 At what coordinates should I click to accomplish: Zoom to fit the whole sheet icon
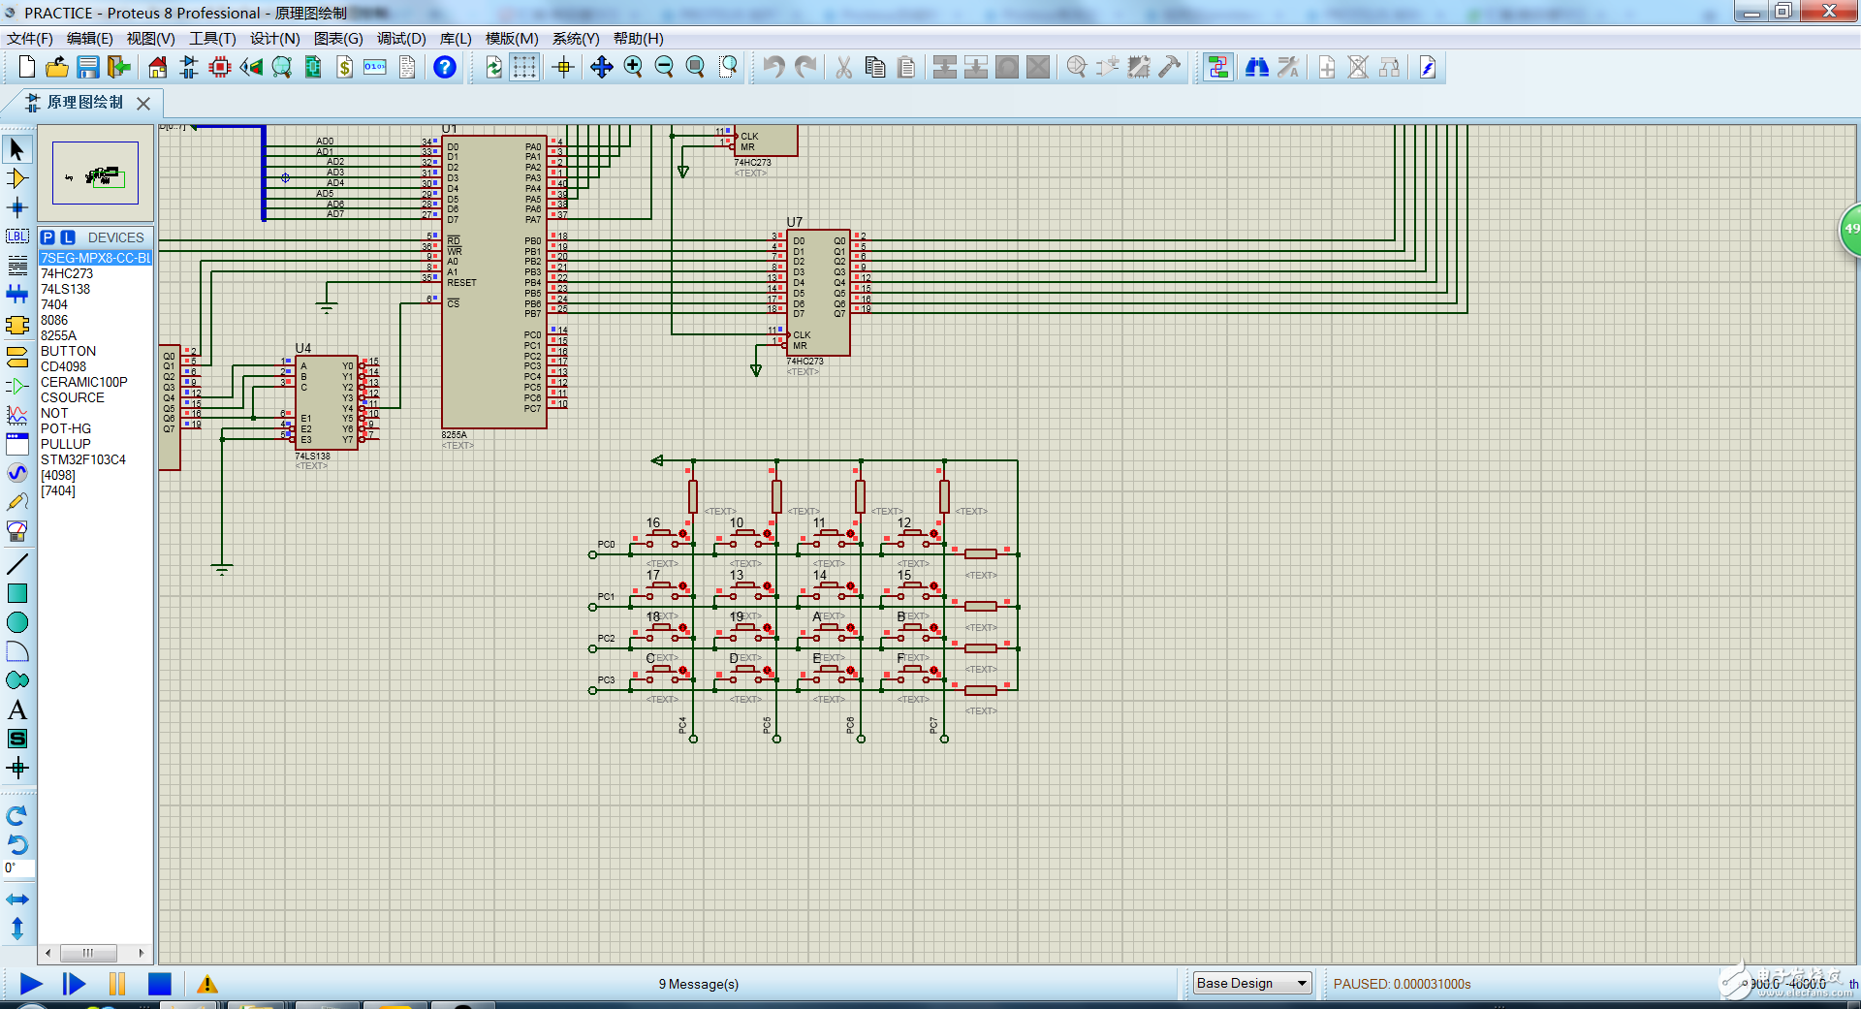[x=695, y=67]
